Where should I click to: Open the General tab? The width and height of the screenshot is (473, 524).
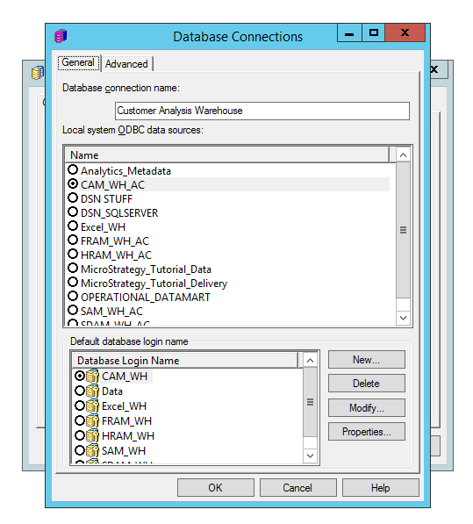78,63
